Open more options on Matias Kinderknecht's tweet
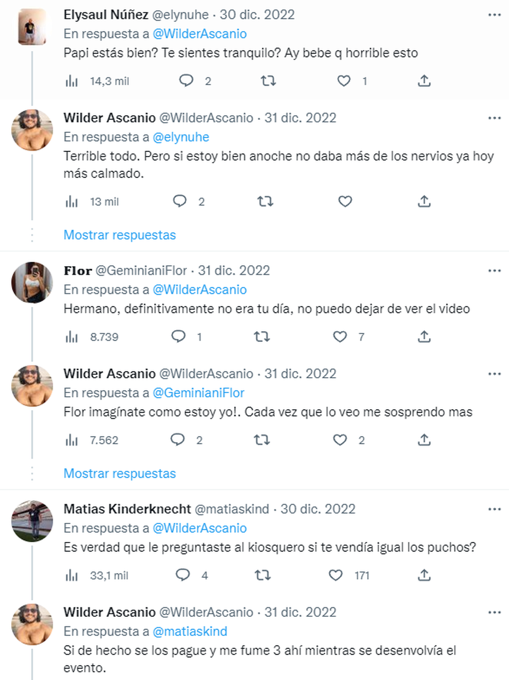Image resolution: width=509 pixels, height=680 pixels. (494, 509)
